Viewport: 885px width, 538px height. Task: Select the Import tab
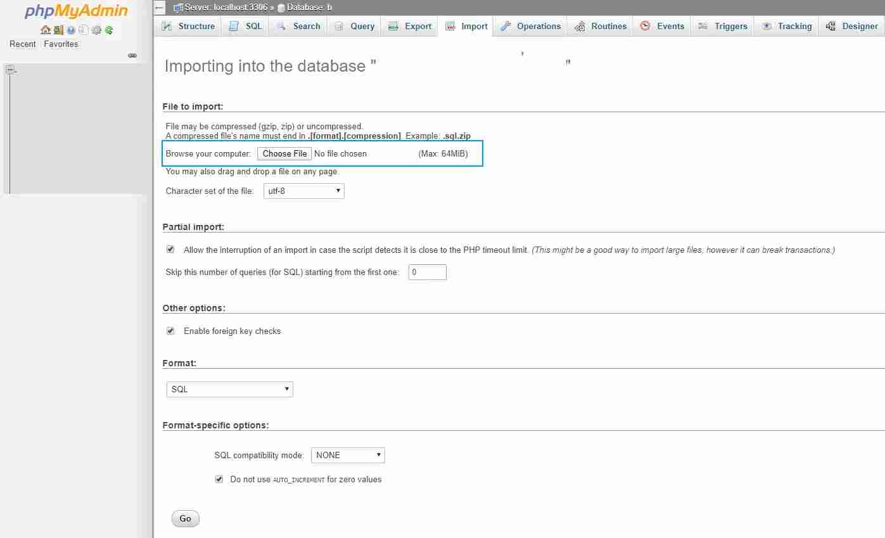click(x=466, y=26)
